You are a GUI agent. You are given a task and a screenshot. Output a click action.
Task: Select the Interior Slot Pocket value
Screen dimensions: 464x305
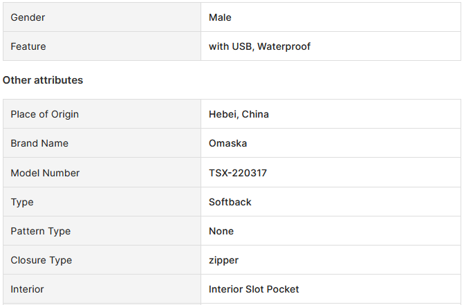pos(254,289)
